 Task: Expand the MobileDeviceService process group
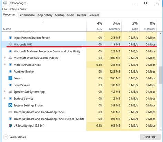click(x=4, y=65)
